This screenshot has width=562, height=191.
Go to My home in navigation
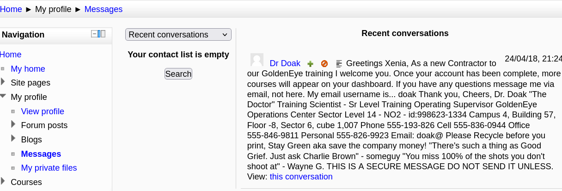(x=28, y=69)
